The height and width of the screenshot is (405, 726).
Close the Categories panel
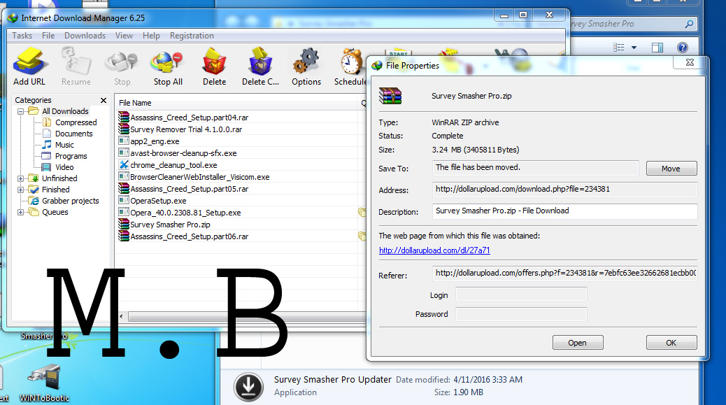(104, 100)
